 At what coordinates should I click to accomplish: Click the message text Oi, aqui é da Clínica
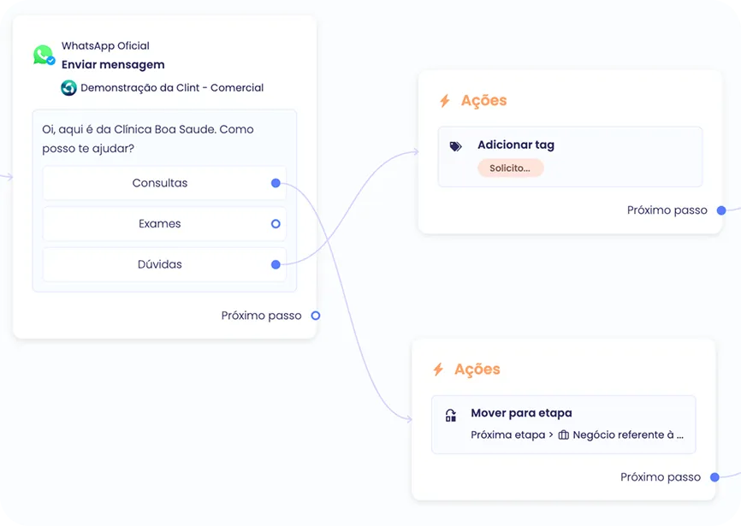148,139
